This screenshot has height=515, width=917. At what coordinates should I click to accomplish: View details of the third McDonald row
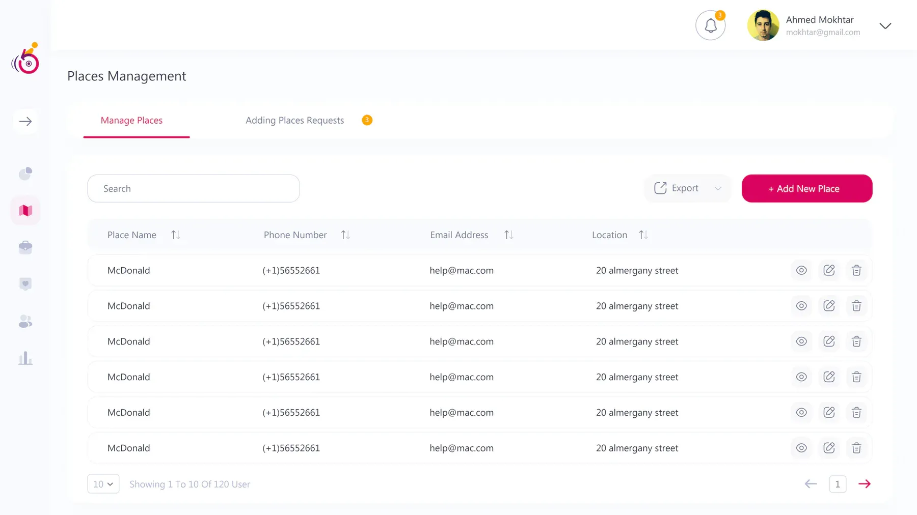[801, 341]
